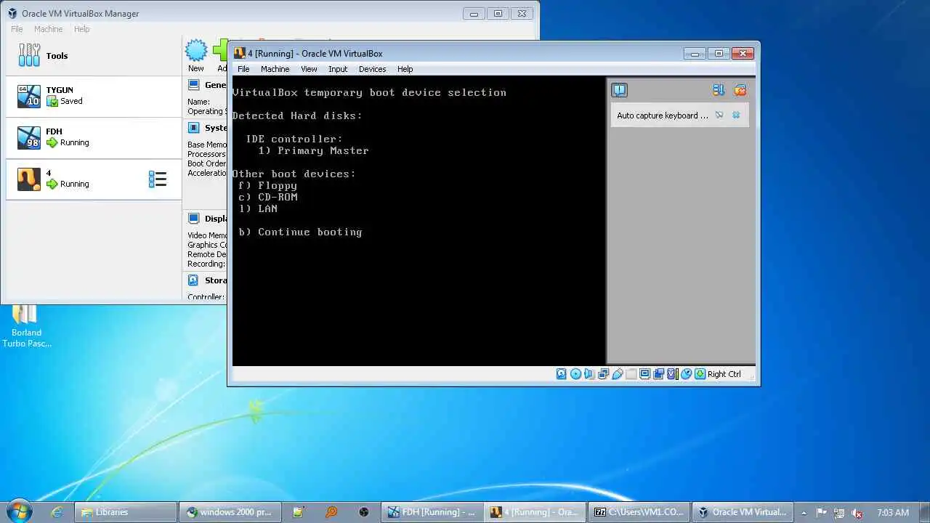The width and height of the screenshot is (930, 523).
Task: Click the audio status bar icon
Action: 589,374
